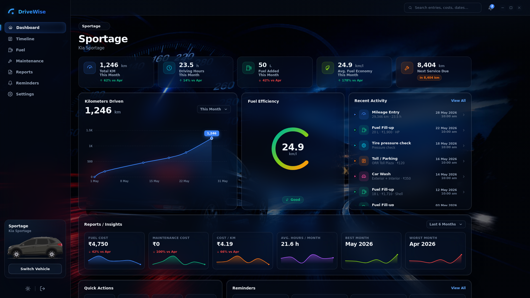Screen dimensions: 530x298
Task: Focus the search entries input field
Action: pyautogui.click(x=443, y=8)
